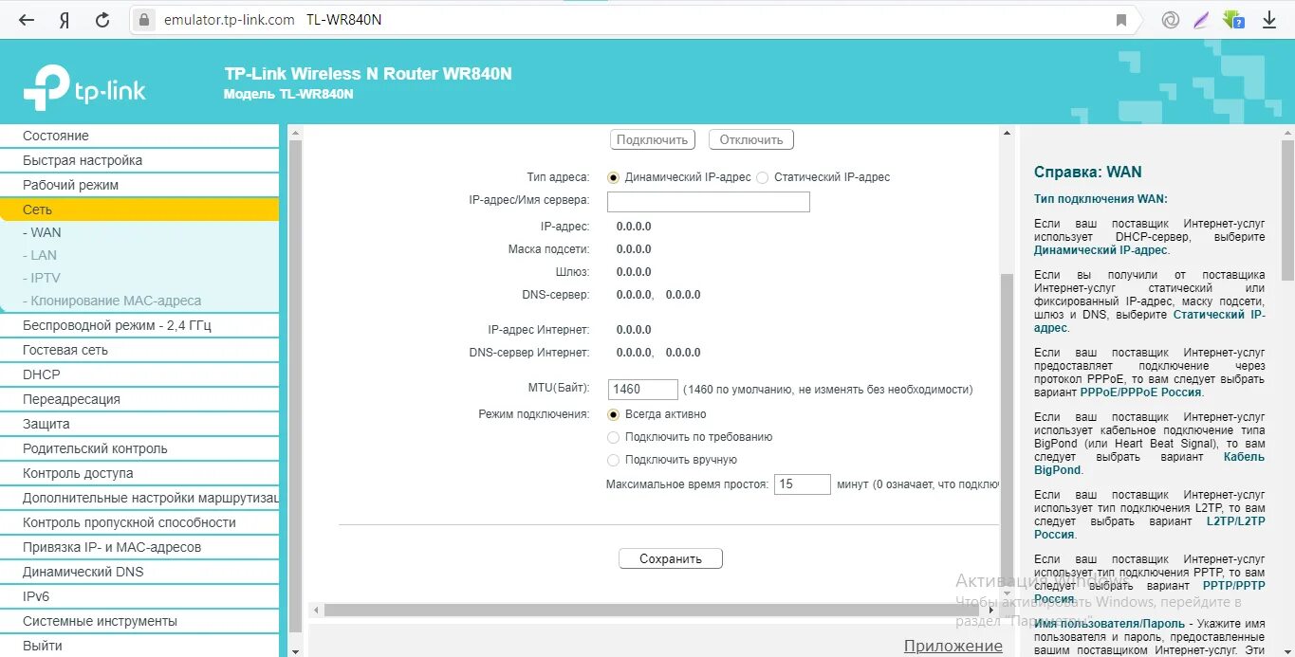The width and height of the screenshot is (1295, 657).
Task: Click the tp-link logo
Action: [84, 88]
